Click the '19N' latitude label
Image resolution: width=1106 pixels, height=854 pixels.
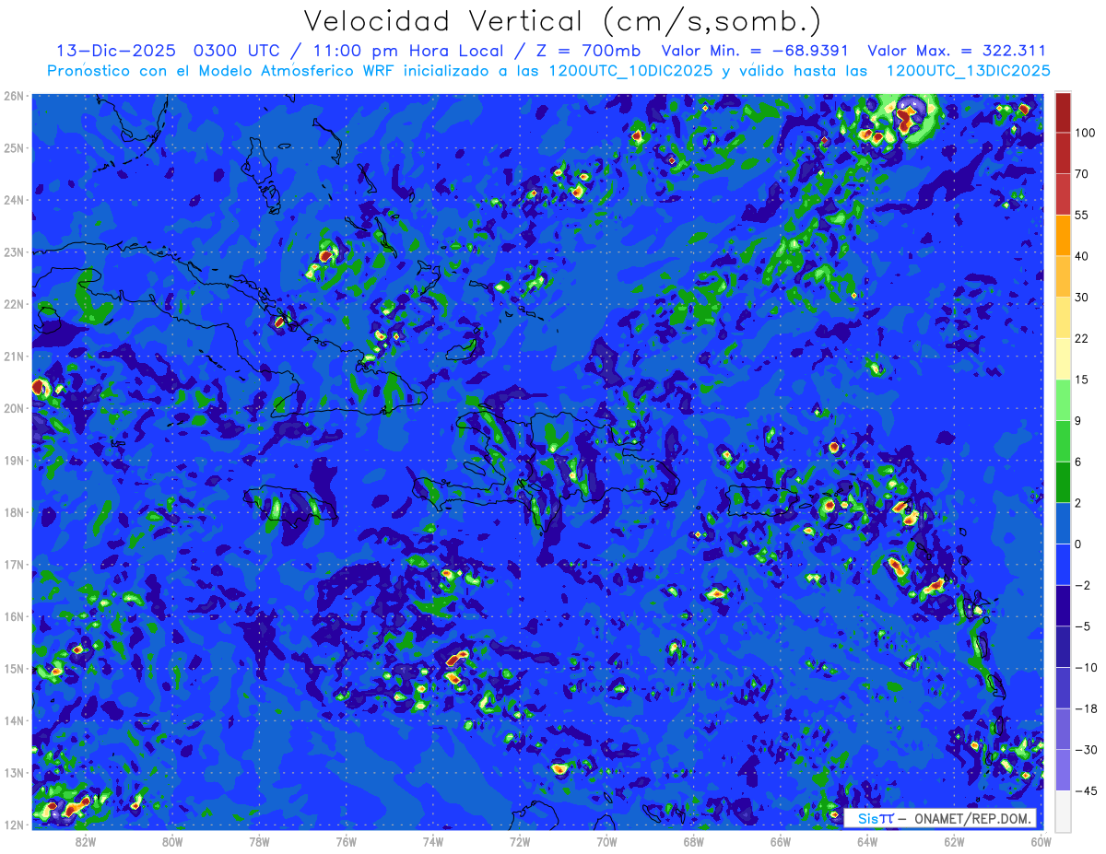click(x=14, y=460)
